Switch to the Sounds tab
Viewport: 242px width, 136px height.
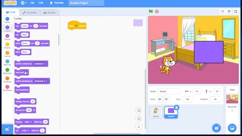pos(50,12)
